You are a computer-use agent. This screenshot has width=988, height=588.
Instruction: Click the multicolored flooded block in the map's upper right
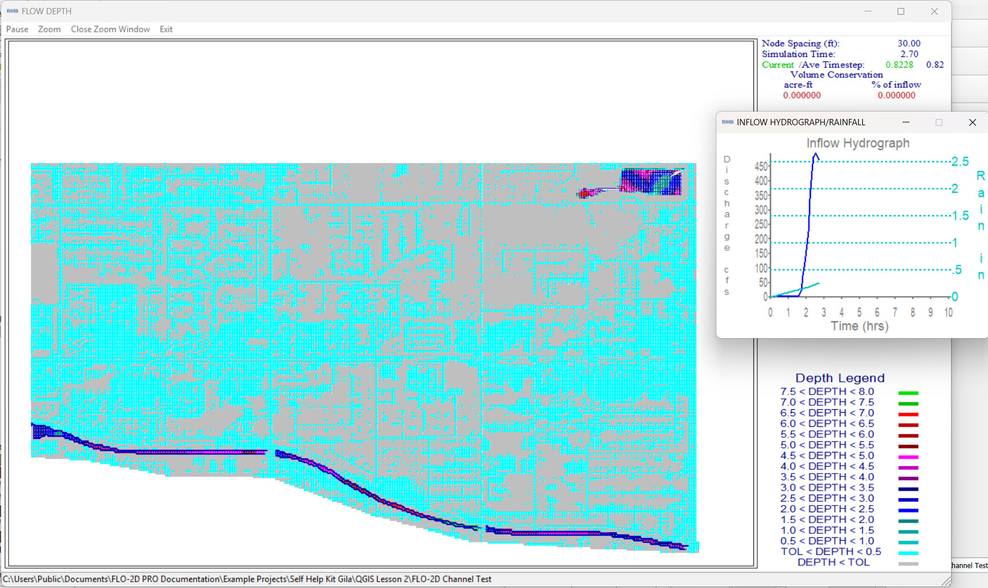(650, 182)
